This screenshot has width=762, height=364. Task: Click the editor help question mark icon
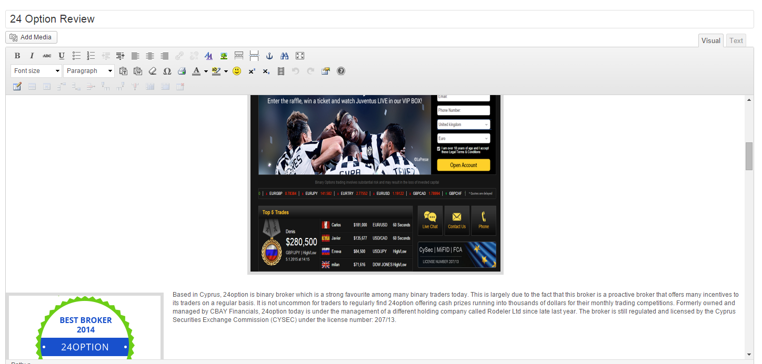coord(341,71)
